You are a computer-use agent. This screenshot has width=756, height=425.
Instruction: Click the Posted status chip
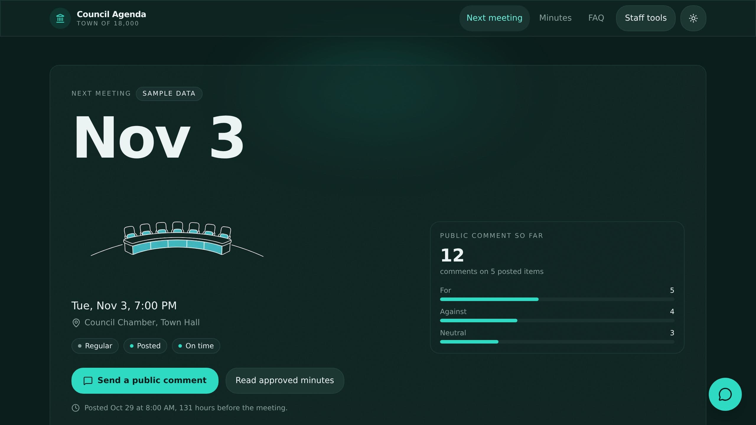click(x=145, y=346)
